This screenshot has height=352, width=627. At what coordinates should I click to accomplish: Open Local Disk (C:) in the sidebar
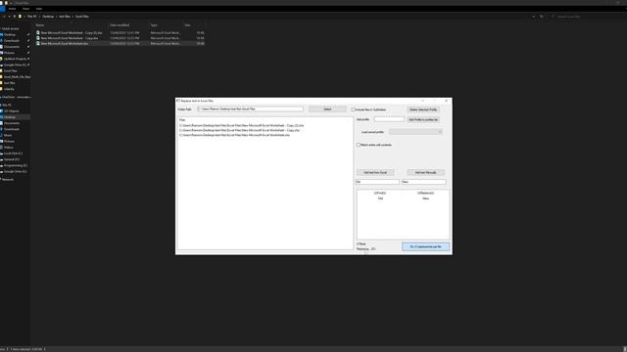coord(13,154)
